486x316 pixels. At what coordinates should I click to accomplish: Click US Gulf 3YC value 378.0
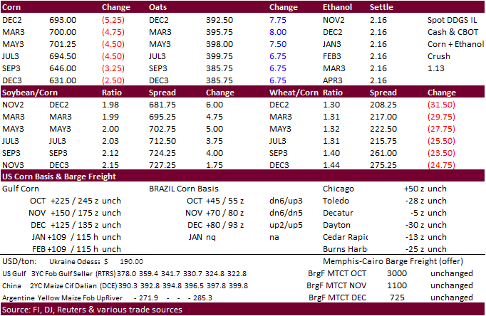point(127,273)
